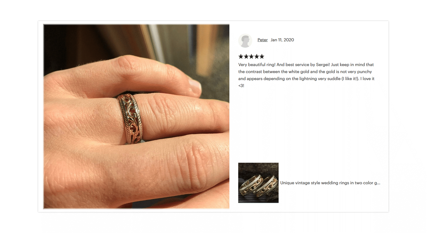Open the Unique vintage style wedding rings listing link
Image resolution: width=427 pixels, height=233 pixels.
coord(330,183)
